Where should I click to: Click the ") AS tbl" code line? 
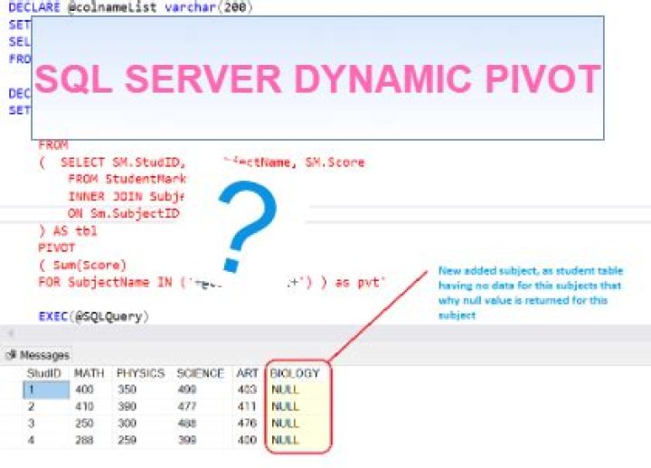pyautogui.click(x=68, y=230)
